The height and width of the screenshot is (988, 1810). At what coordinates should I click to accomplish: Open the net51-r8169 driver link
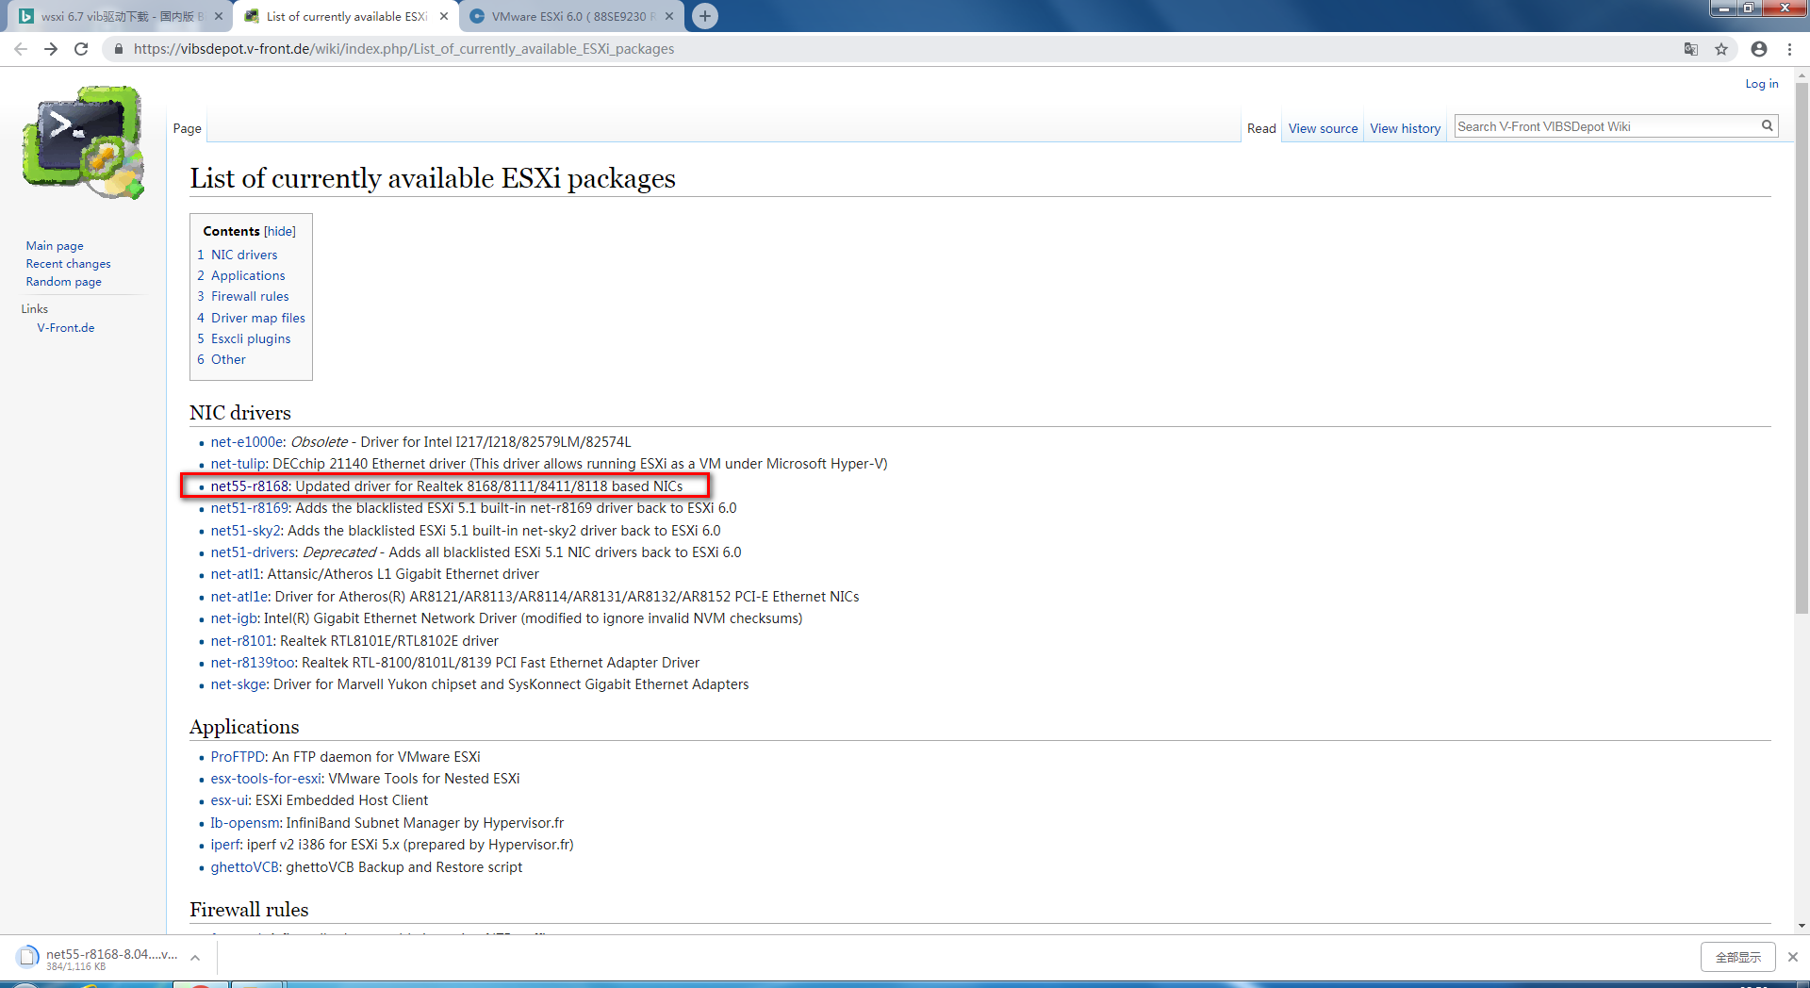pyautogui.click(x=250, y=508)
